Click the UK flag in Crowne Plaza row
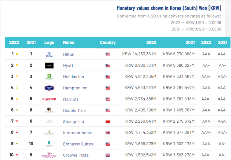The image size is (231, 160). (x=108, y=155)
